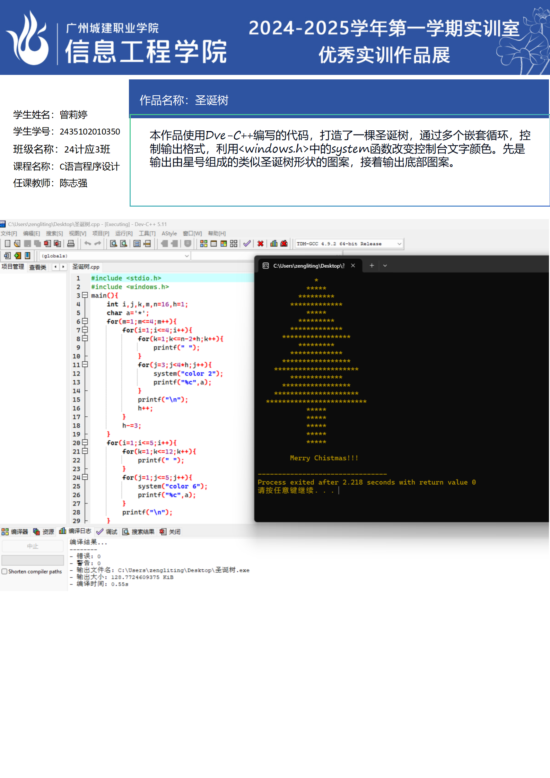Open new terminal tab with plus icon

[372, 266]
